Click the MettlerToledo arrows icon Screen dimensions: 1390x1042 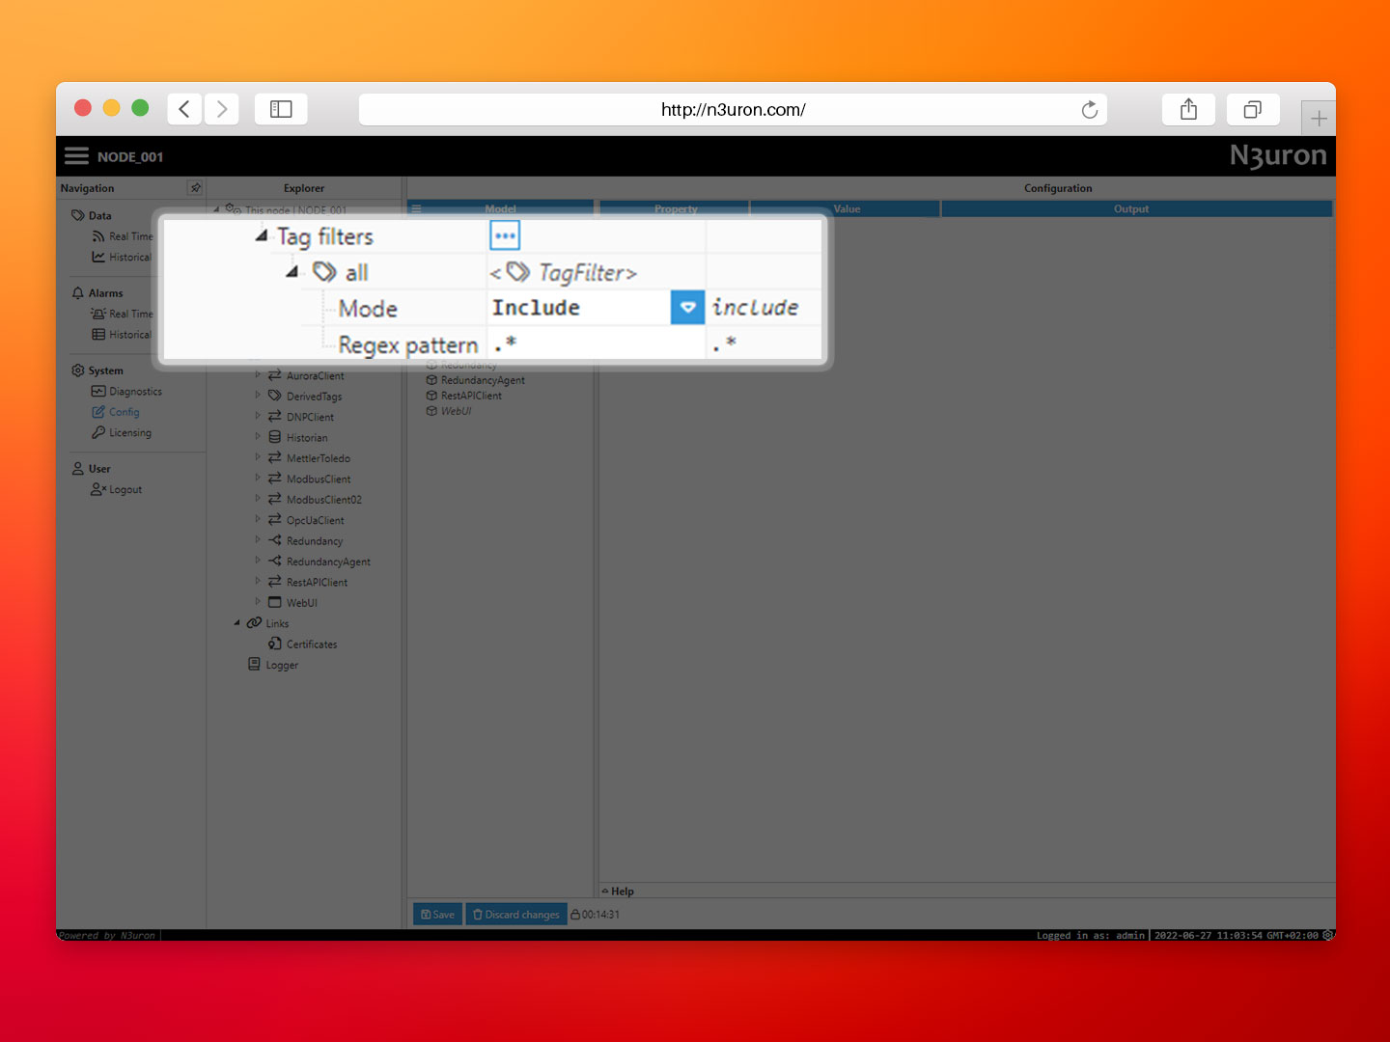[275, 458]
